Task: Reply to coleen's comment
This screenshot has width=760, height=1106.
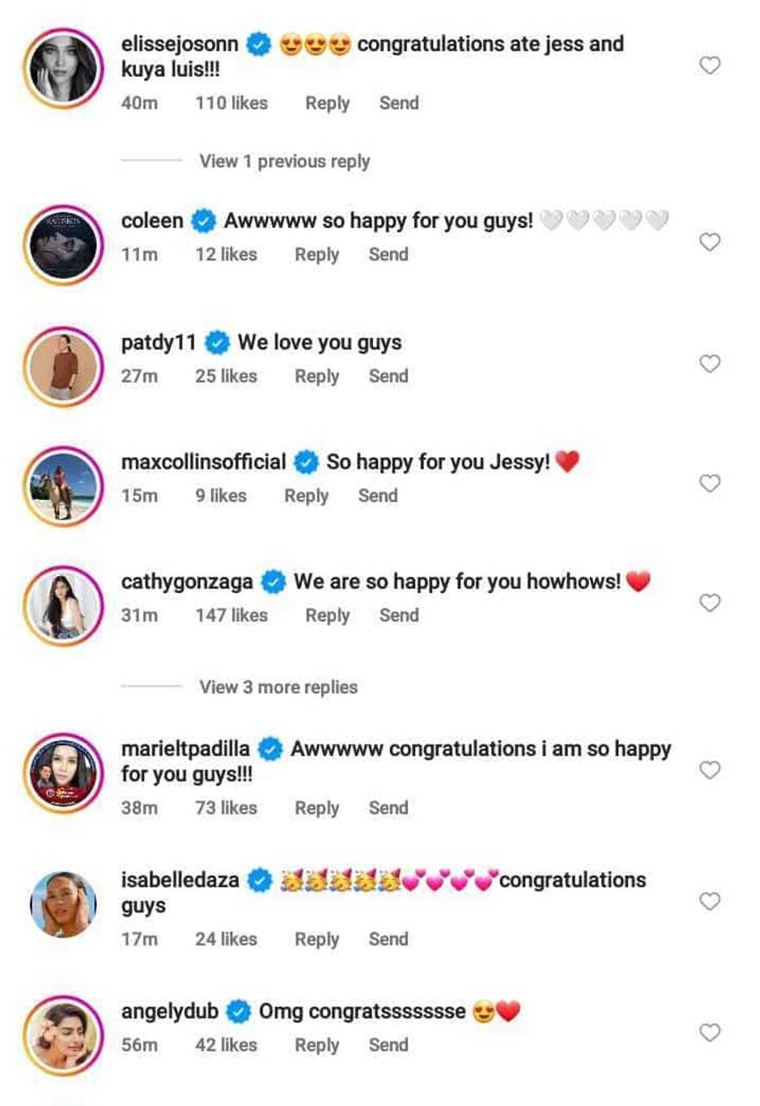Action: point(316,254)
